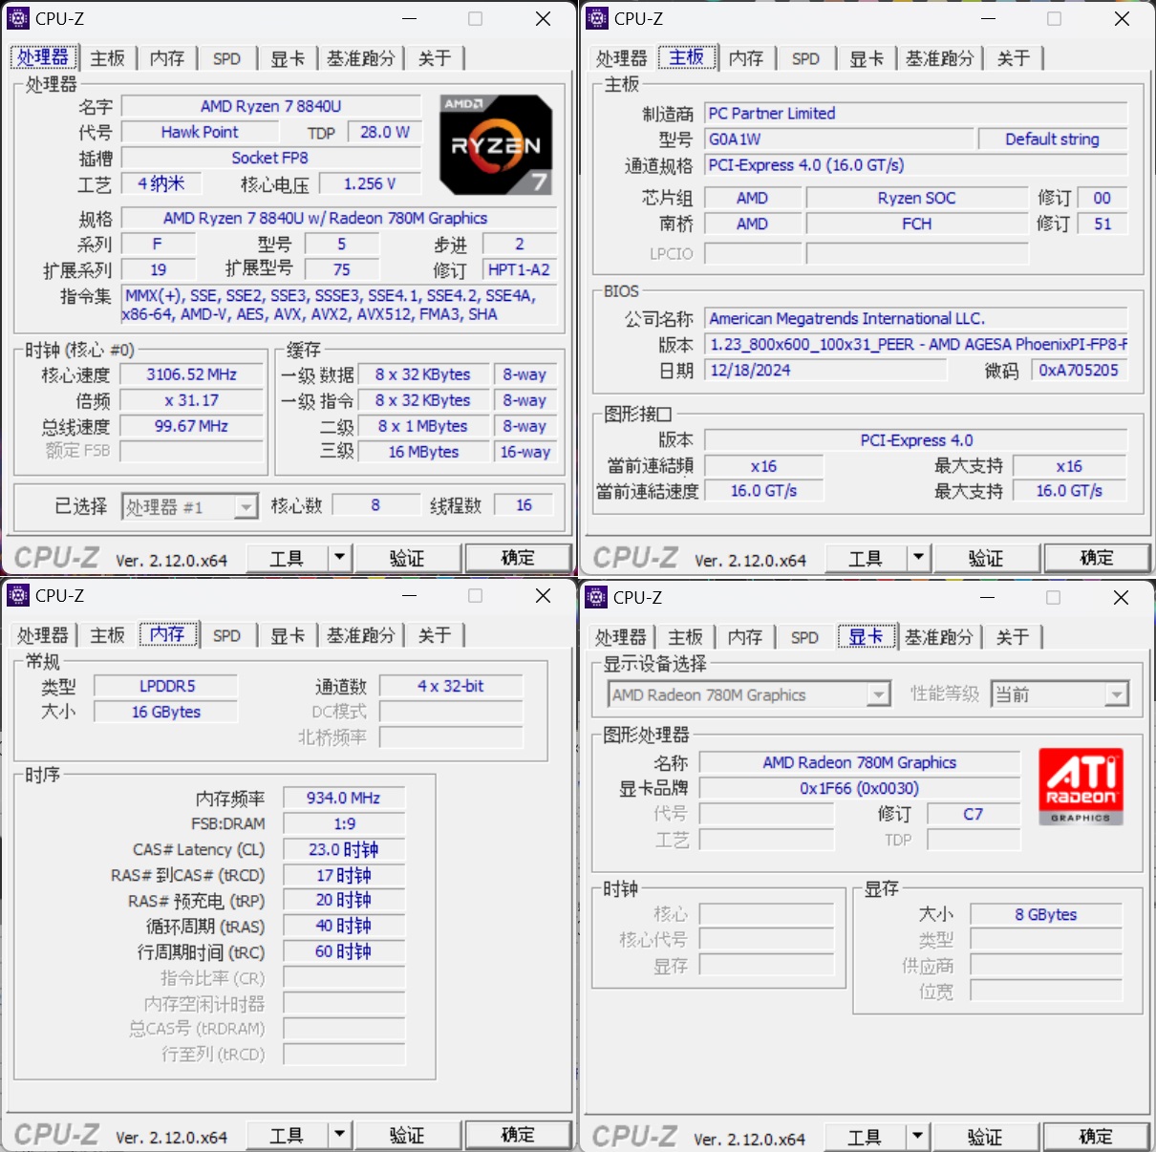Click 验证 button in the processor window
The image size is (1156, 1152).
407,558
